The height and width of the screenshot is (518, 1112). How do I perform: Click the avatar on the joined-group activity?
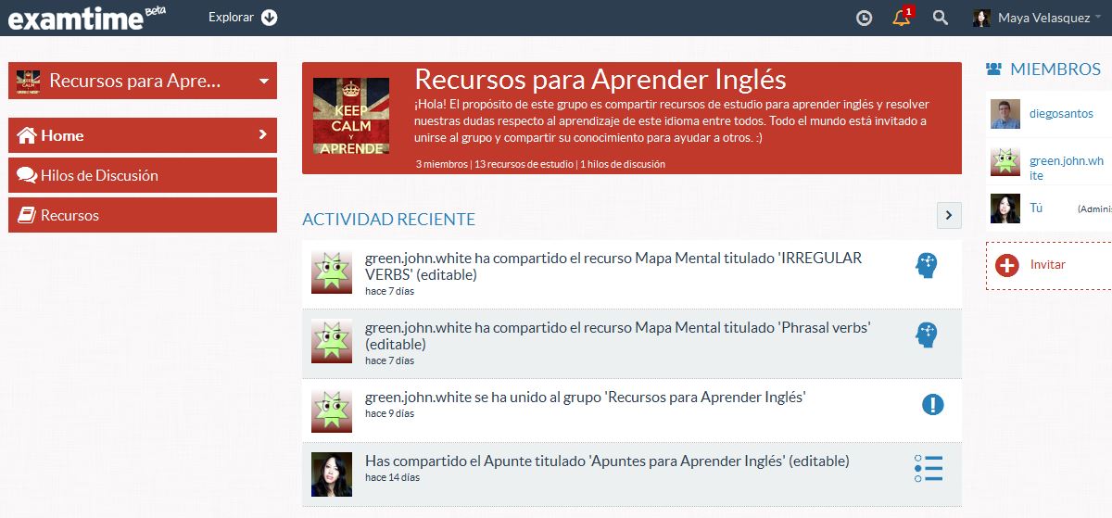332,411
